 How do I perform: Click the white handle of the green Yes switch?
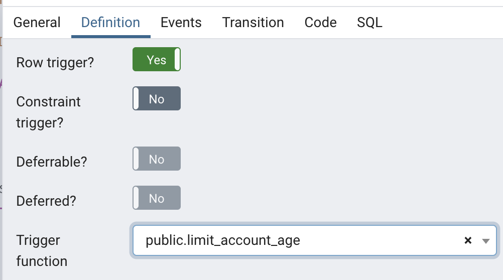point(177,60)
